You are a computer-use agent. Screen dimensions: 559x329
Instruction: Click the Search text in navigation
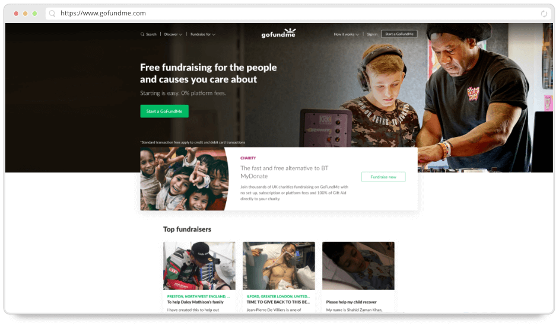click(151, 34)
